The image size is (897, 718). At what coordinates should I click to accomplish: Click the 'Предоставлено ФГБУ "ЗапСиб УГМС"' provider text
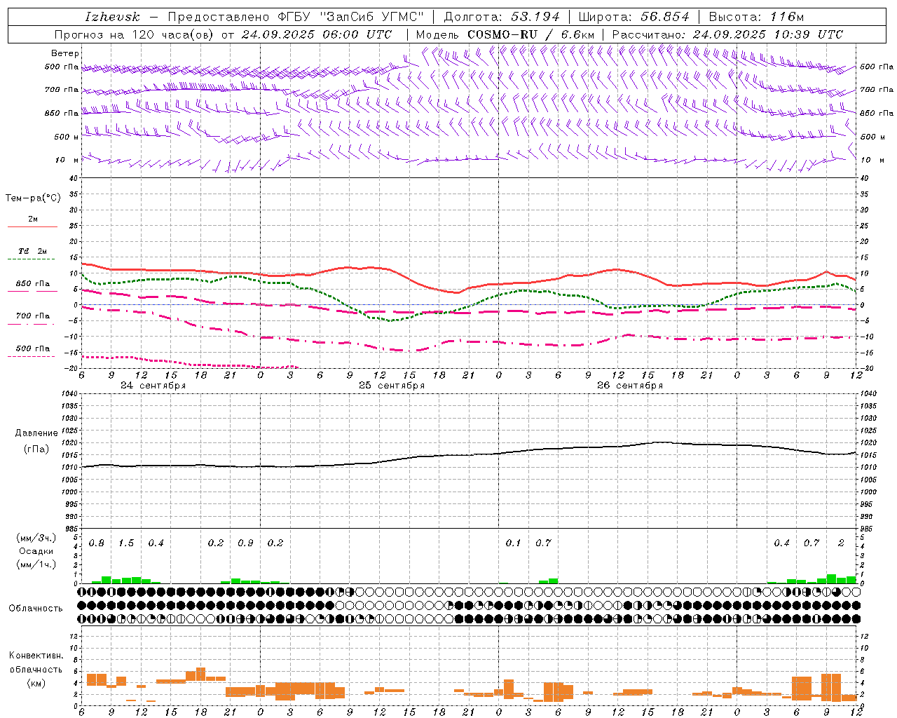coord(296,17)
